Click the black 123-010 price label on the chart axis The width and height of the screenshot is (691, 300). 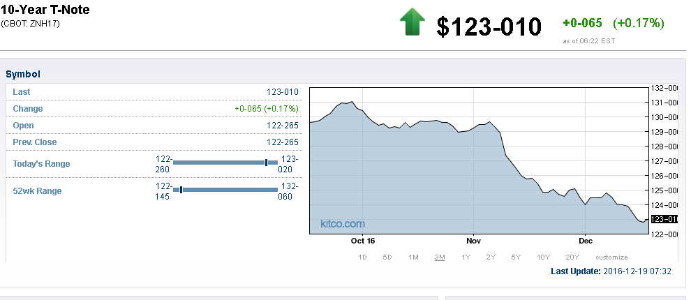[x=663, y=219]
